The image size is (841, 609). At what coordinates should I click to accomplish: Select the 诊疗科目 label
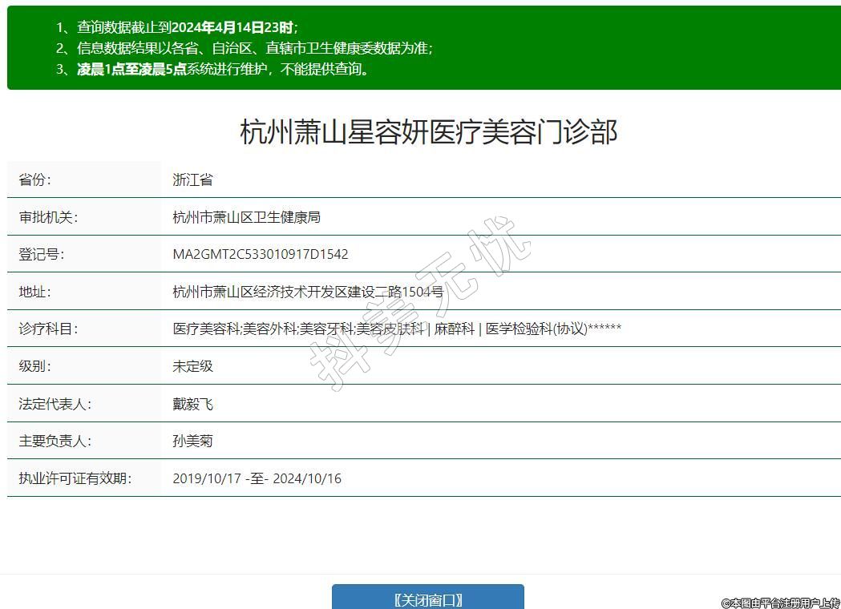[48, 329]
